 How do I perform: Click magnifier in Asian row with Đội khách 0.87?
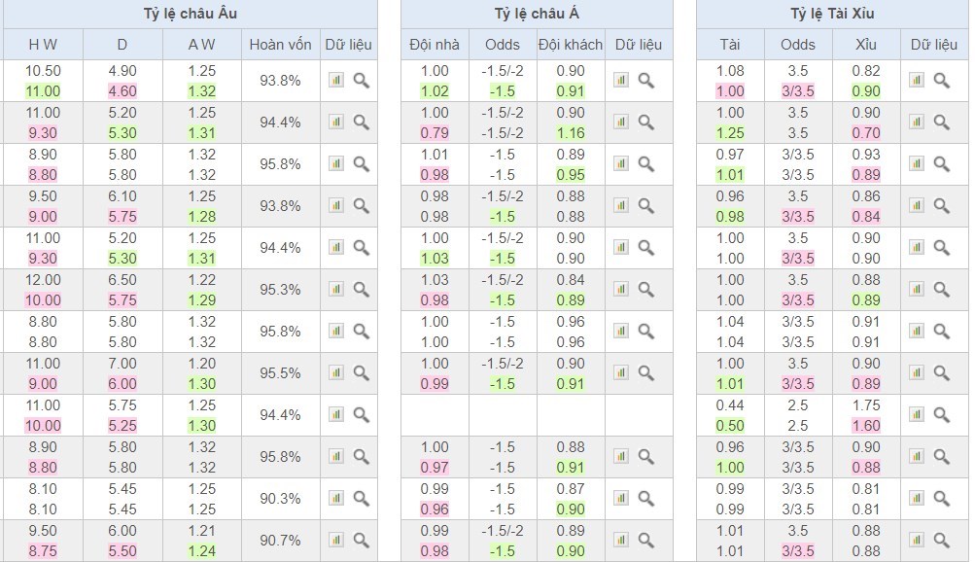tap(646, 499)
